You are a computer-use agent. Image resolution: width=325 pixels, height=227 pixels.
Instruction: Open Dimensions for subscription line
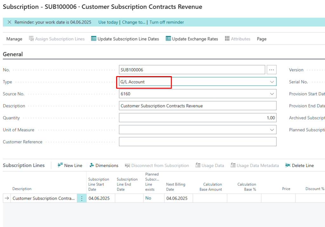(x=92, y=165)
